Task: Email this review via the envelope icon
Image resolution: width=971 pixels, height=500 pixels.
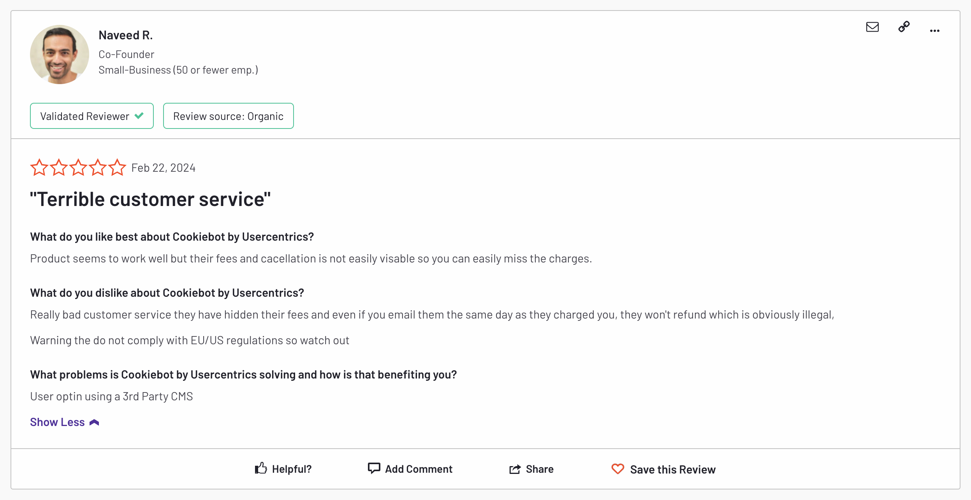Action: click(872, 27)
